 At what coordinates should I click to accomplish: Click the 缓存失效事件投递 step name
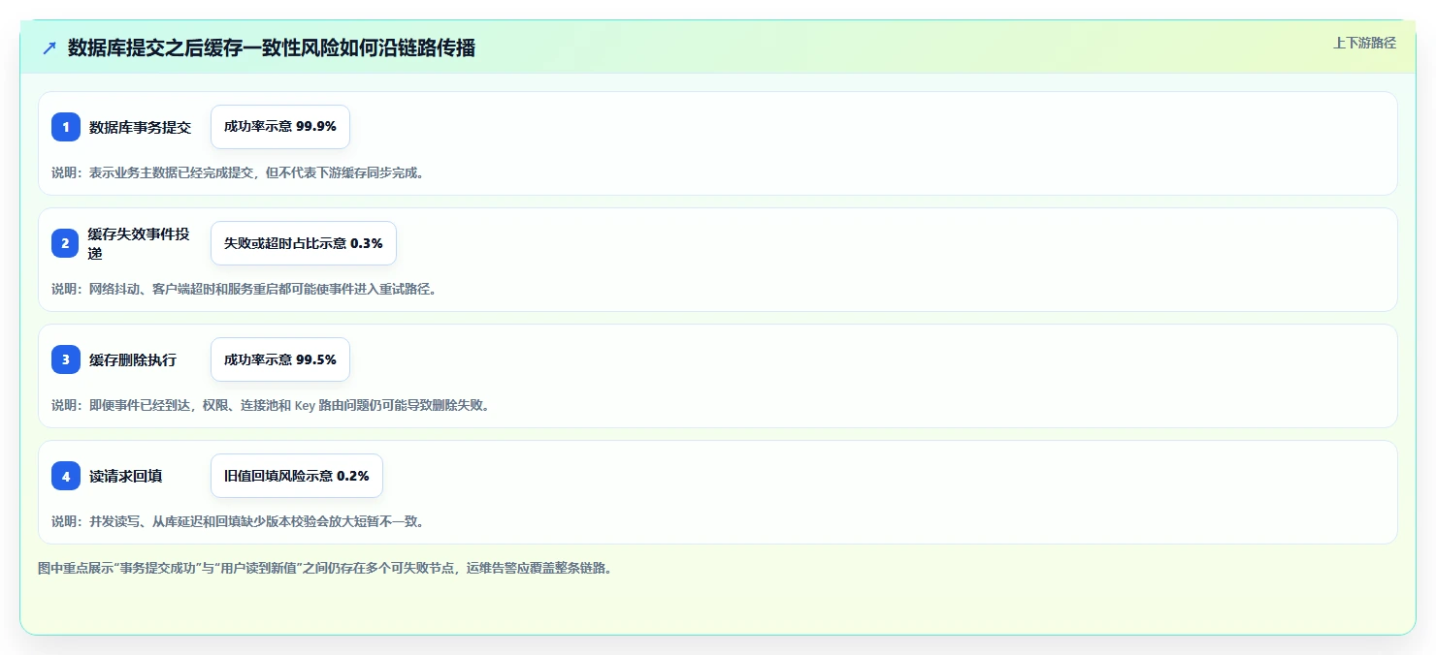(x=140, y=243)
